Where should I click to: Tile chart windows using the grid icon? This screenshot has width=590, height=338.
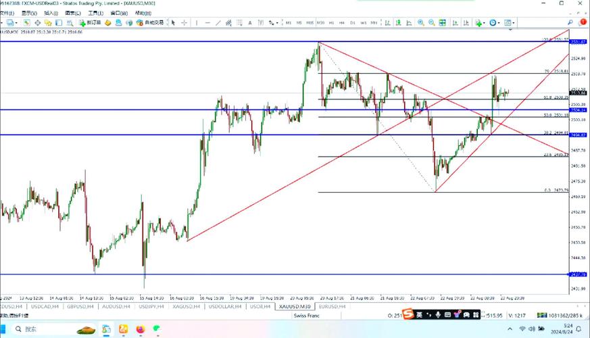[442, 22]
